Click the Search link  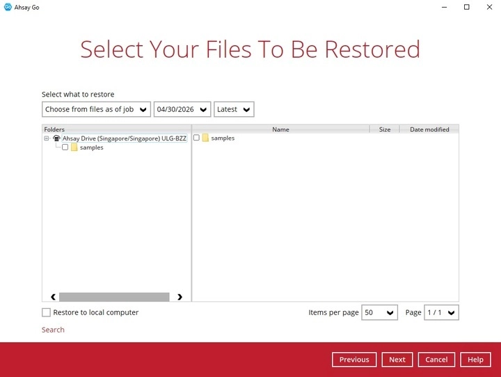(53, 330)
